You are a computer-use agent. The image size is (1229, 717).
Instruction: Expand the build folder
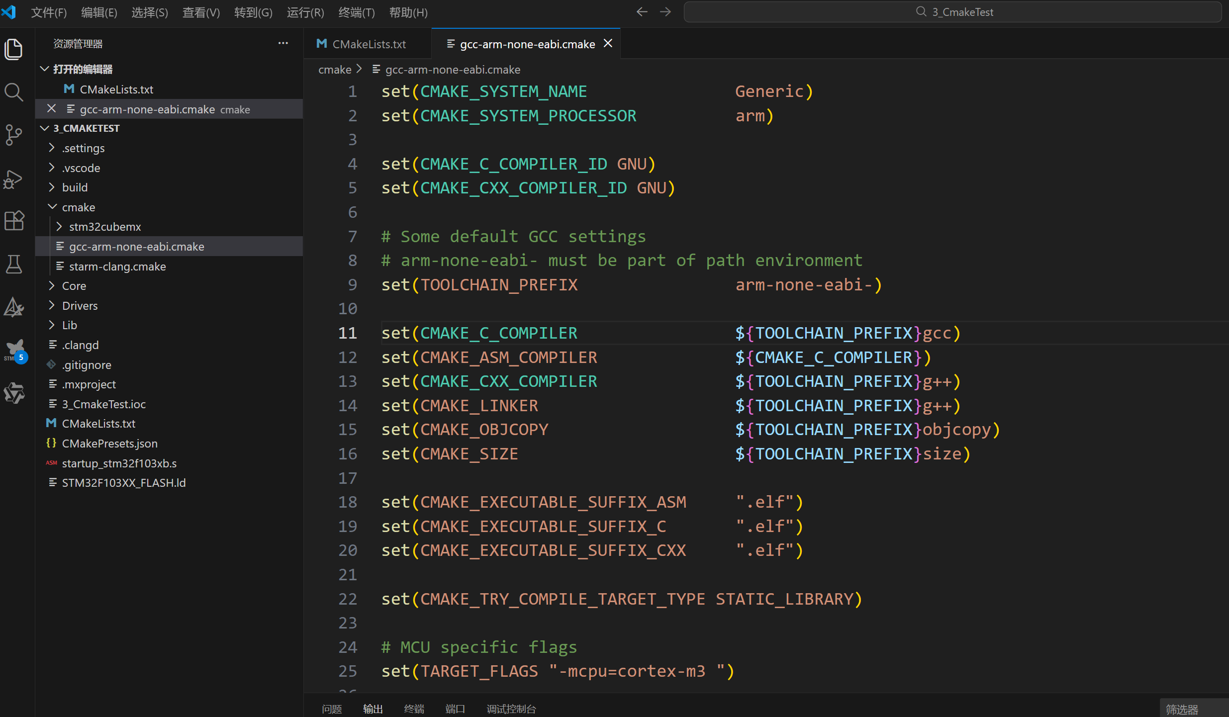click(52, 187)
